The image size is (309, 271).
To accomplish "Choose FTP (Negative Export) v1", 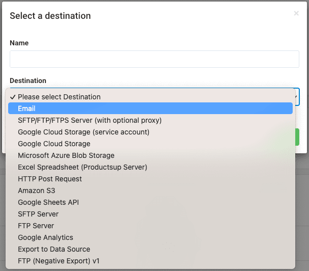I will click(x=59, y=261).
